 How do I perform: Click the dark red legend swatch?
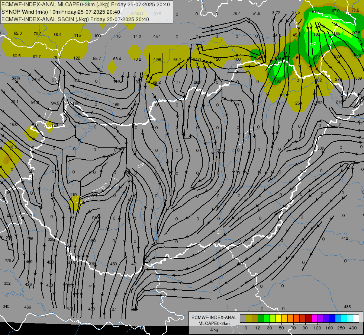pyautogui.click(x=308, y=318)
